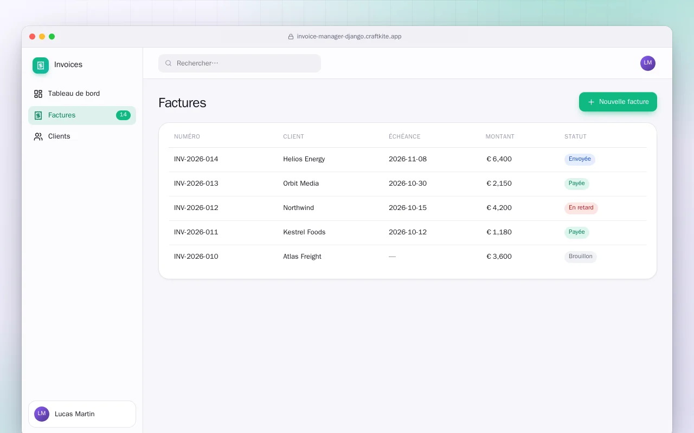Click the Tableau de bord grid icon
694x433 pixels.
click(38, 94)
